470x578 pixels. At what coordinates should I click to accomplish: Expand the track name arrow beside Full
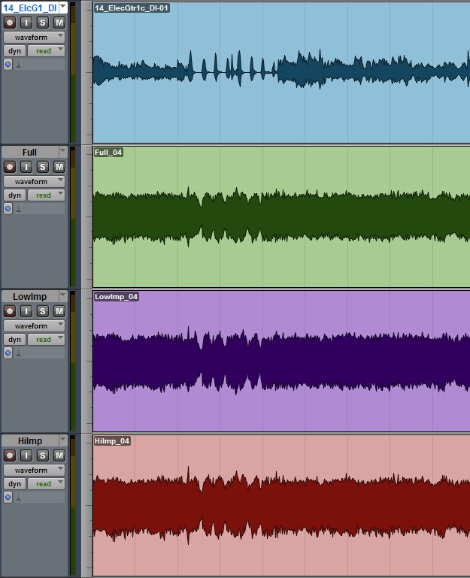62,152
